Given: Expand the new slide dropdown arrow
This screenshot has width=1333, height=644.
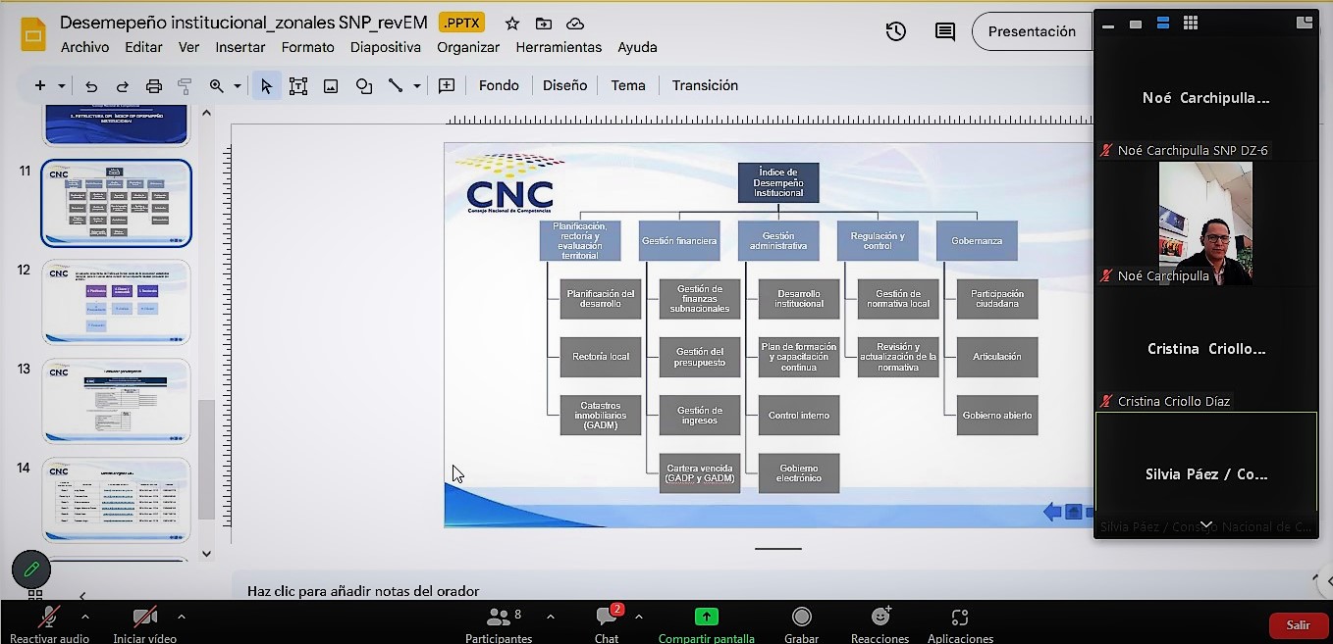Looking at the screenshot, I should tap(62, 86).
